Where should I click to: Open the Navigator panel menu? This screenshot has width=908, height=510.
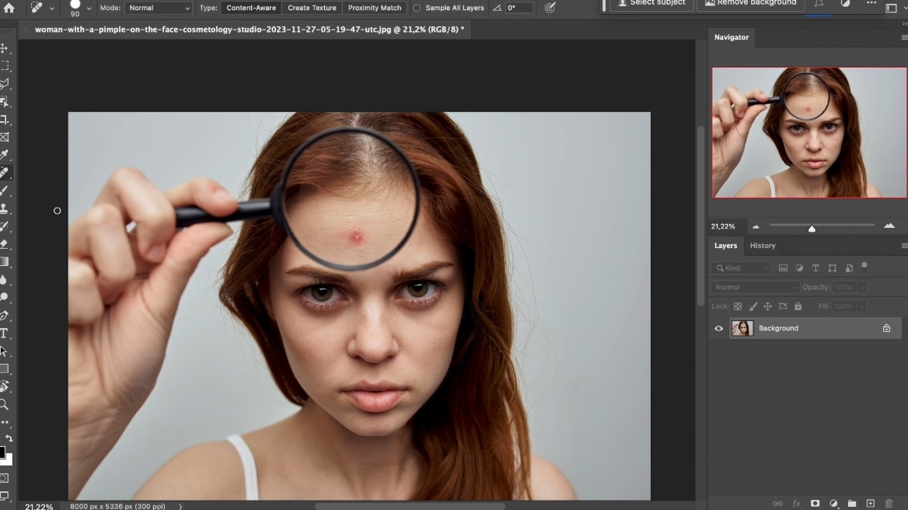click(x=904, y=37)
